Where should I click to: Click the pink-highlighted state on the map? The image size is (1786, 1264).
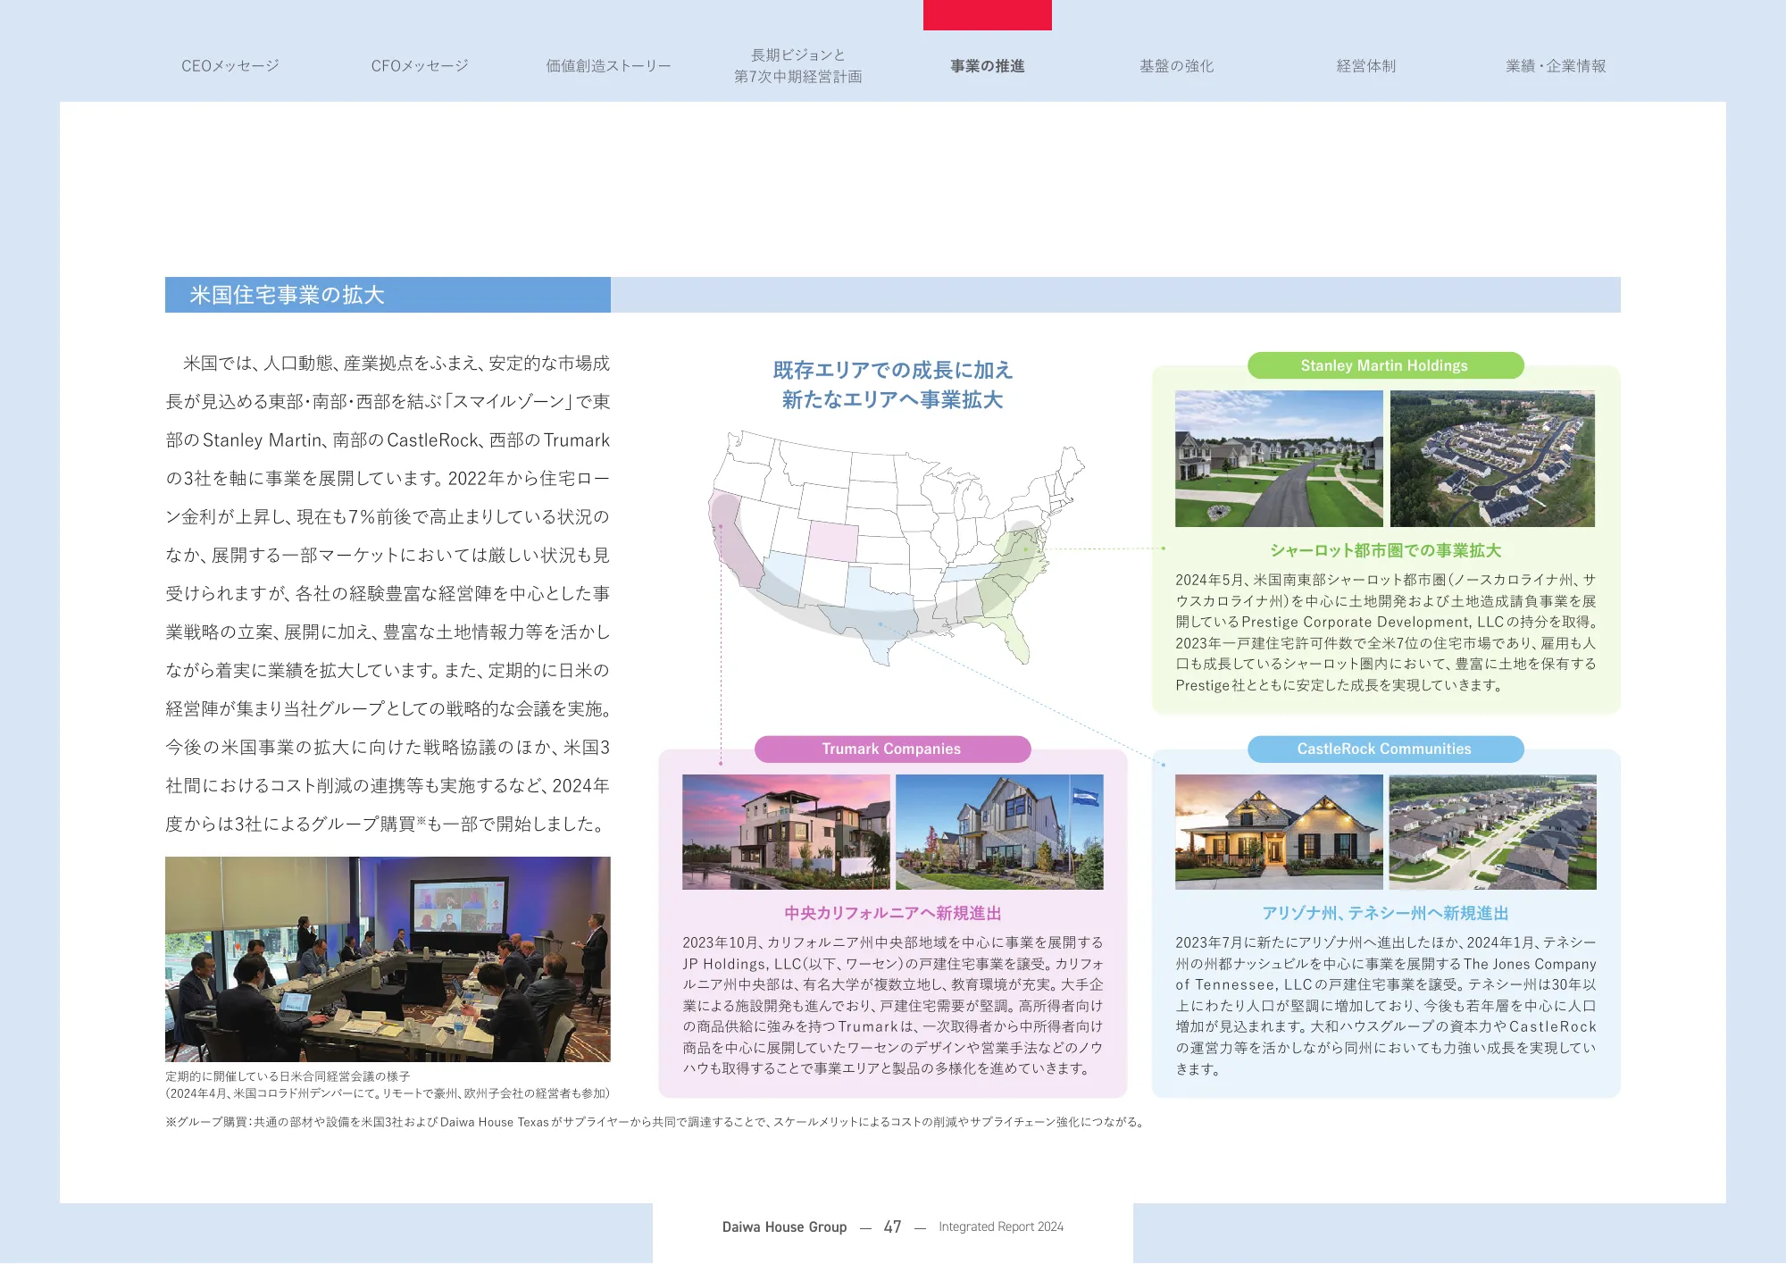tap(832, 540)
